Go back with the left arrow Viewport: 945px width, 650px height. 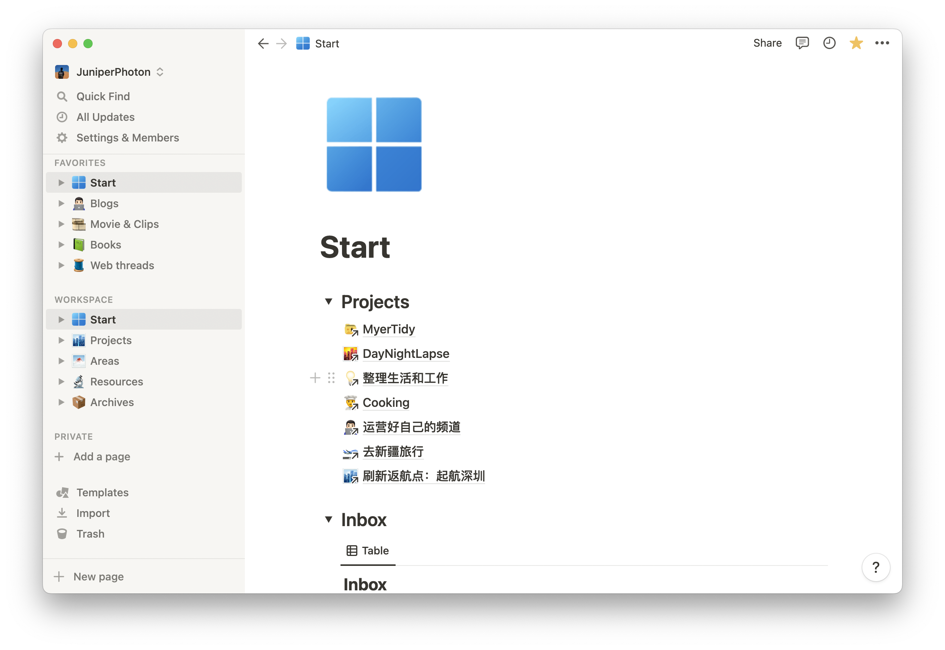(x=263, y=44)
